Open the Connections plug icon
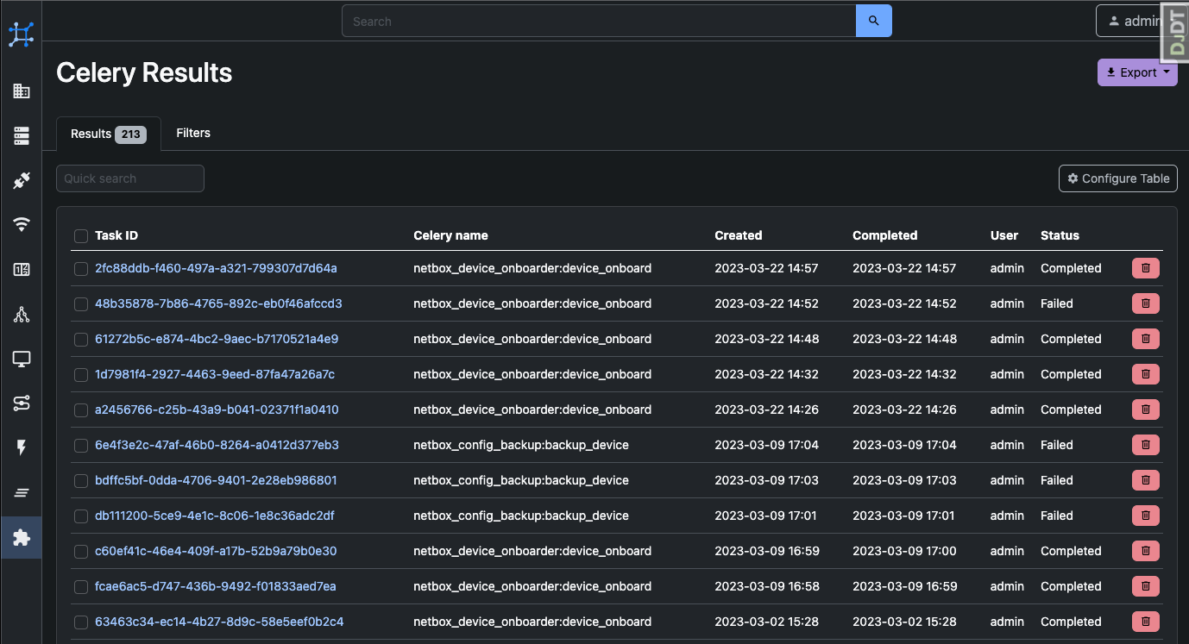The image size is (1189, 644). point(22,180)
